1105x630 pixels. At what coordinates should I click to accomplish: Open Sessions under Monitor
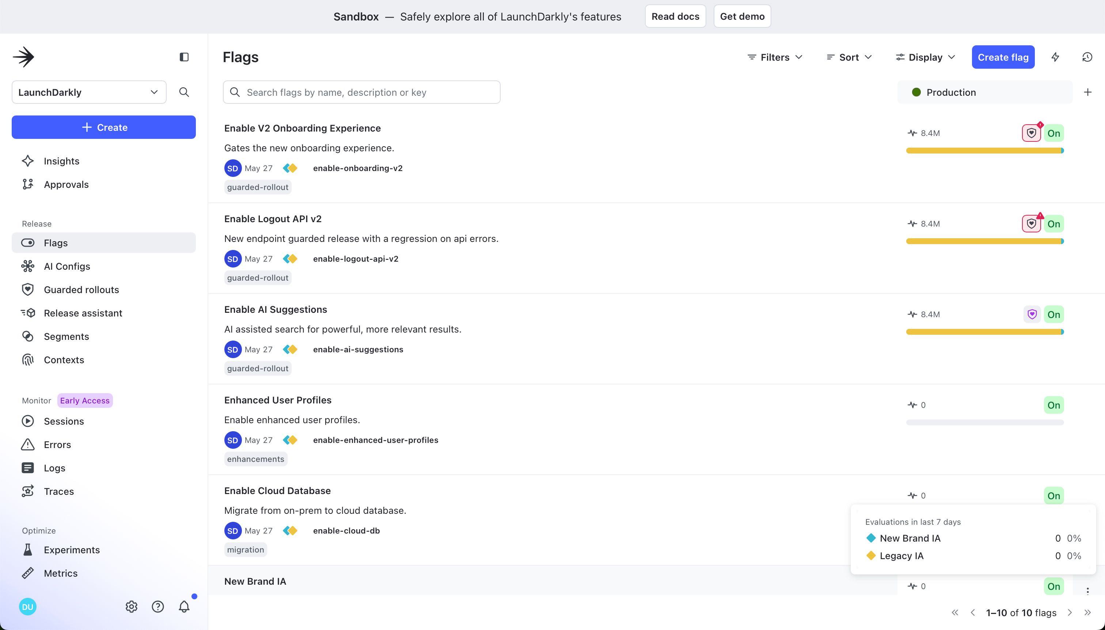click(104, 421)
